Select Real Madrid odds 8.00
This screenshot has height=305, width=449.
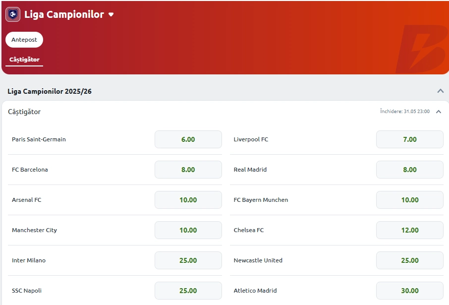pyautogui.click(x=410, y=170)
